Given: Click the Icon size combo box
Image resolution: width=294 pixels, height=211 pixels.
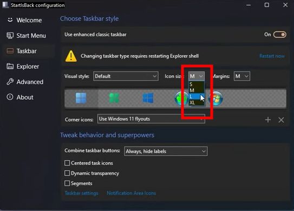Looking at the screenshot, I should (x=197, y=76).
